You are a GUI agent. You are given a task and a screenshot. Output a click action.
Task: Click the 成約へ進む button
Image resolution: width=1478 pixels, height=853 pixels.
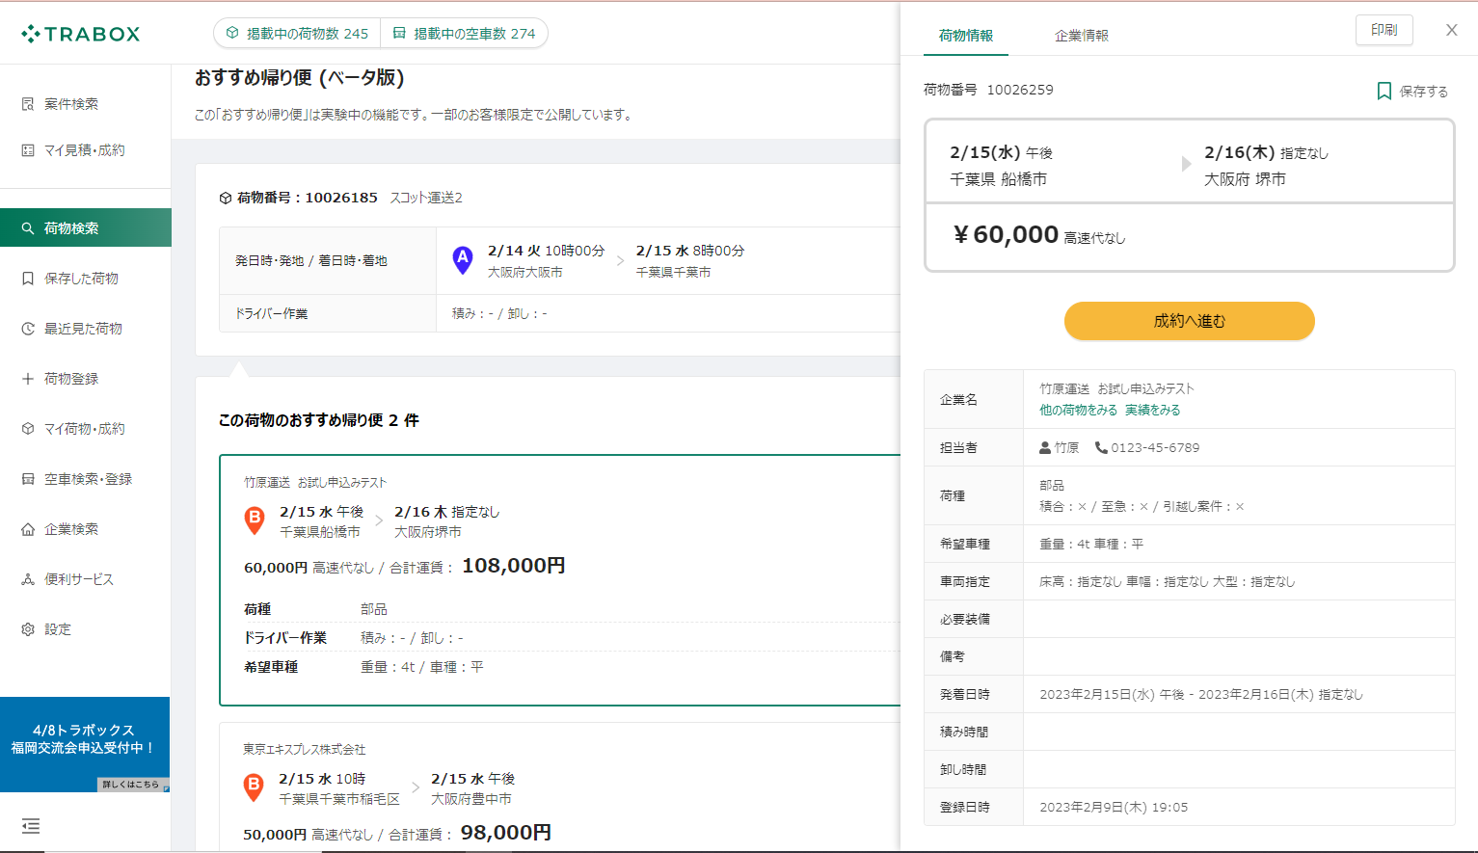coord(1190,321)
